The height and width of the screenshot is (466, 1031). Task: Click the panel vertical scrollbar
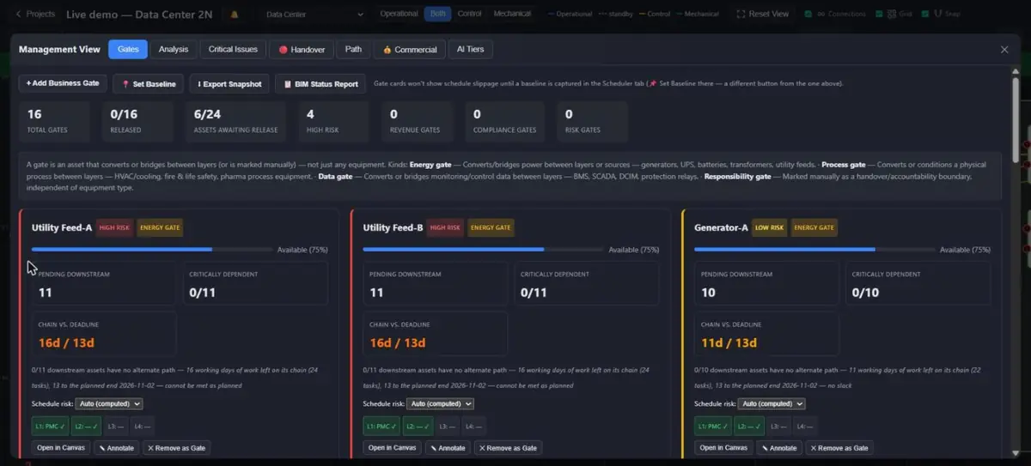pos(1016,120)
